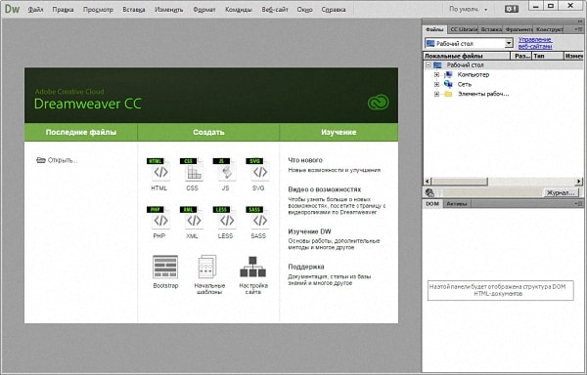
Task: Expand the Сеть tree node
Action: coord(436,84)
